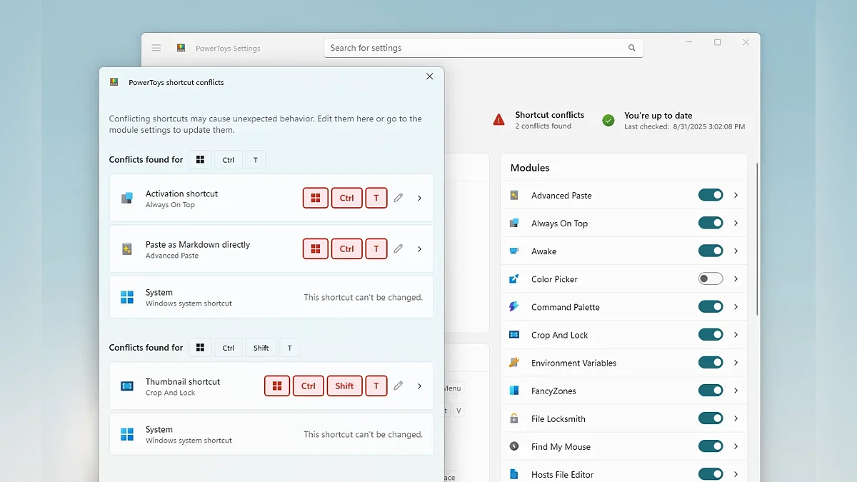
Task: Click the Search for settings box
Action: pyautogui.click(x=483, y=48)
